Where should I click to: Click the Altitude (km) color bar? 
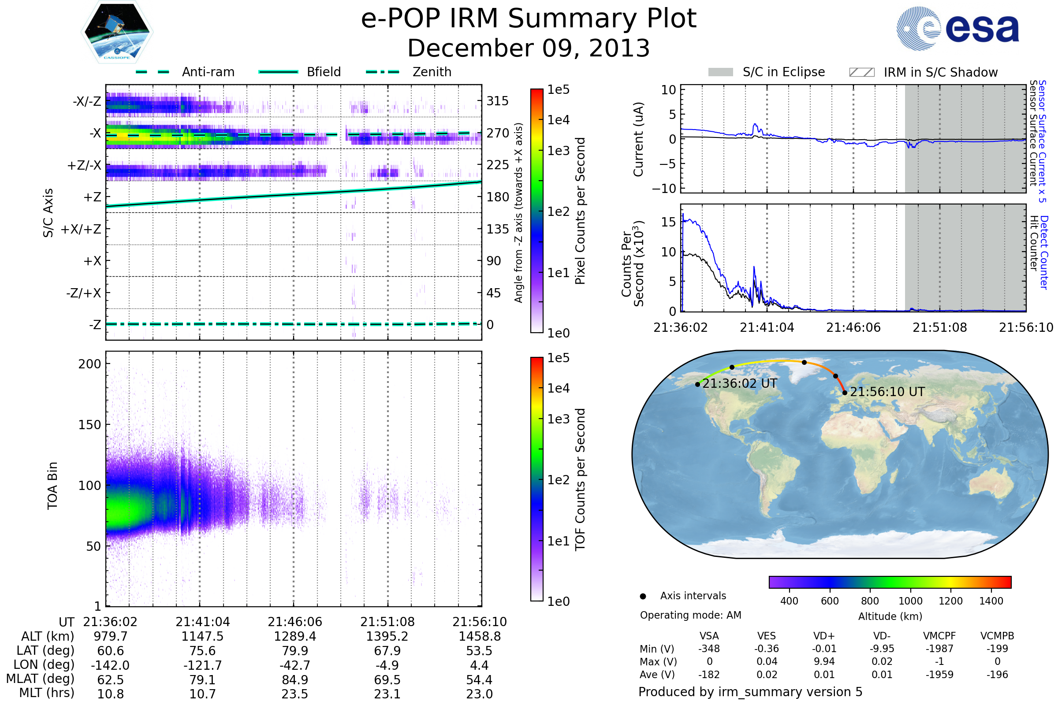[890, 582]
